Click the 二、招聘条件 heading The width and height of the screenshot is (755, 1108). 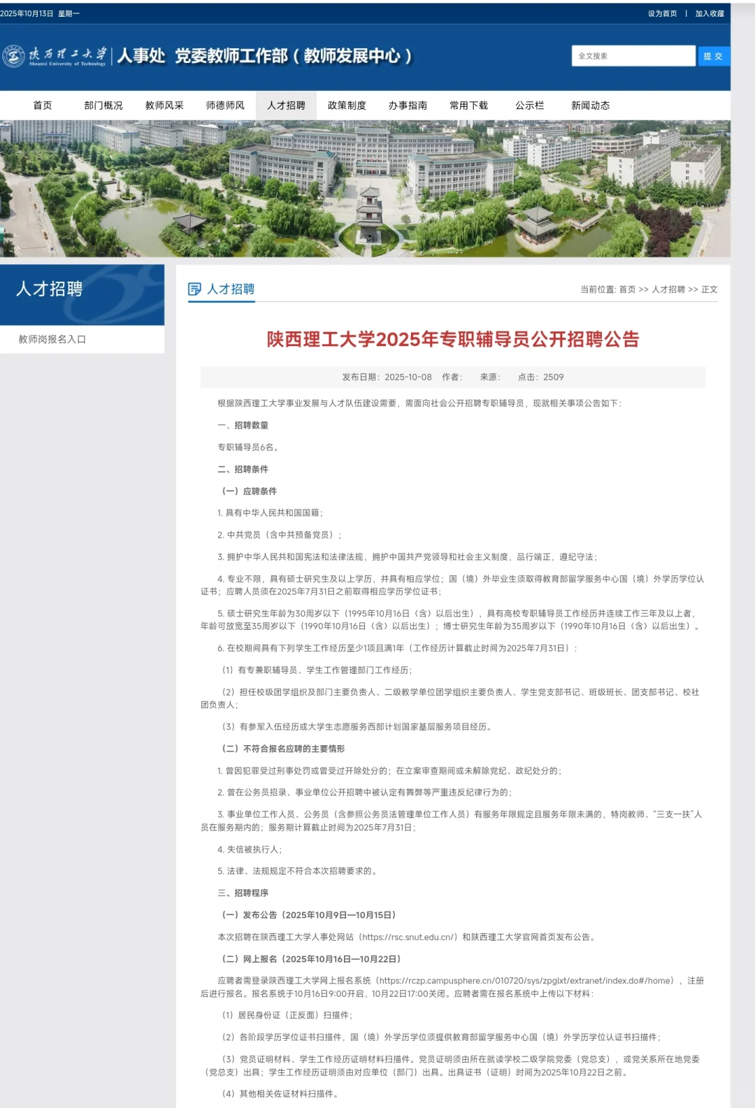243,469
